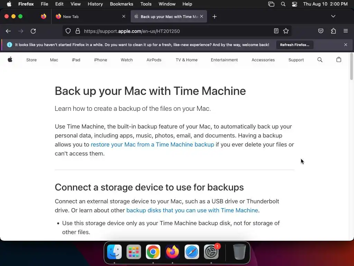
Task: Open the Mac link in Apple navigation
Action: (x=54, y=60)
